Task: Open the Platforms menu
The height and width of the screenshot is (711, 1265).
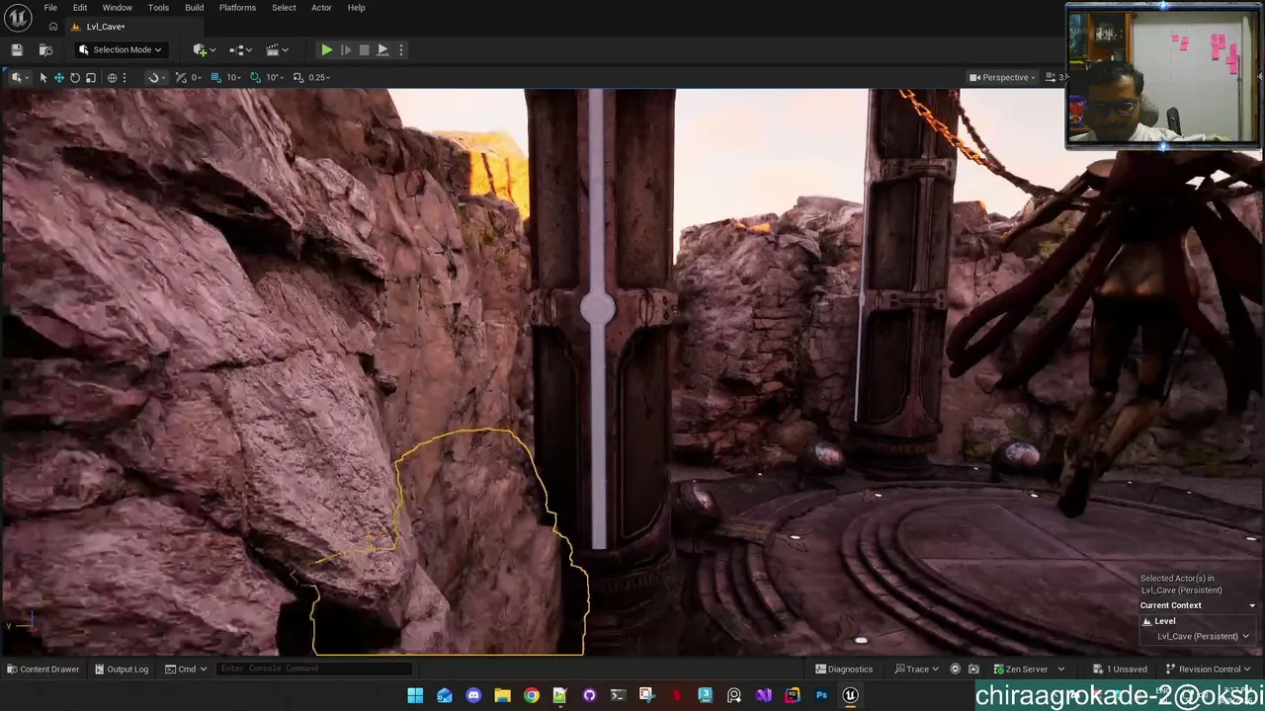Action: (x=237, y=8)
